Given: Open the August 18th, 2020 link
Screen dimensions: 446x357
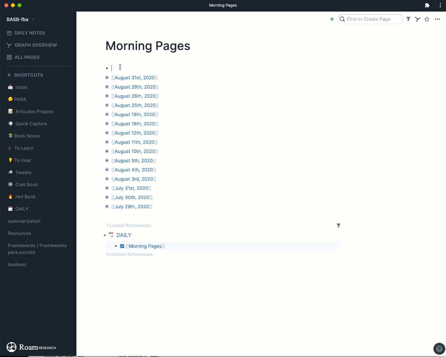Looking at the screenshot, I should tap(135, 124).
